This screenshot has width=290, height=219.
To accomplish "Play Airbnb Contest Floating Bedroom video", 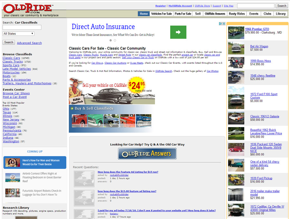I will 13,177.
